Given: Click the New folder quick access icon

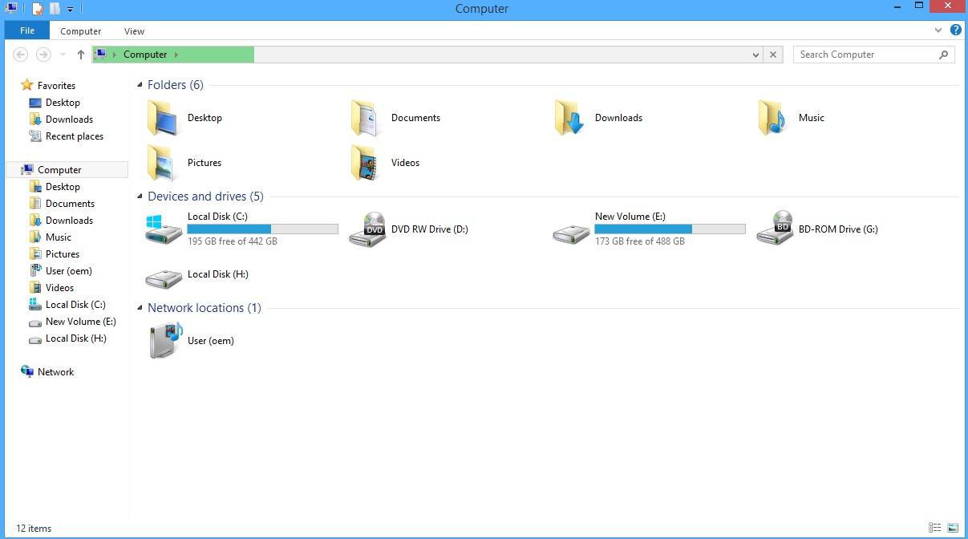Looking at the screenshot, I should [x=55, y=9].
